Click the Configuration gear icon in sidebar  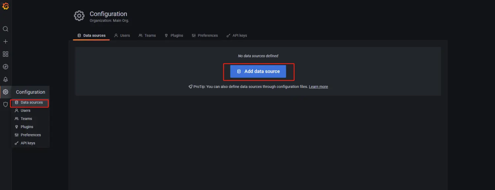[x=5, y=92]
